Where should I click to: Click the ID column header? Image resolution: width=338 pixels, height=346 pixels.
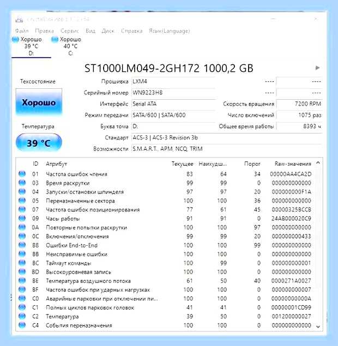coord(35,163)
